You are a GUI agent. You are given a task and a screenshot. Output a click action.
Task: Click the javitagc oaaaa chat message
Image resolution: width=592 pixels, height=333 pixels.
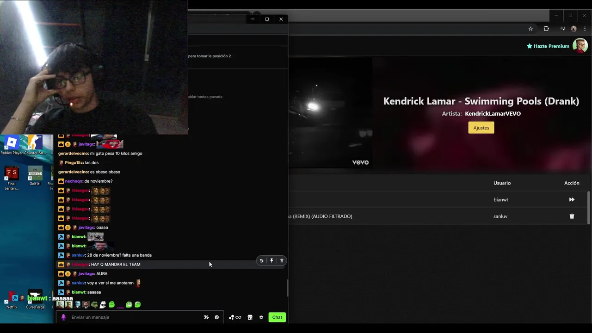83,228
